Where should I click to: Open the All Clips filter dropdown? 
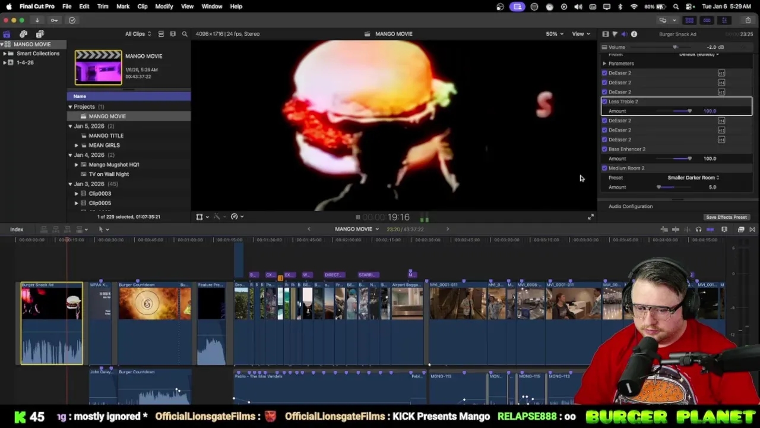click(x=138, y=34)
